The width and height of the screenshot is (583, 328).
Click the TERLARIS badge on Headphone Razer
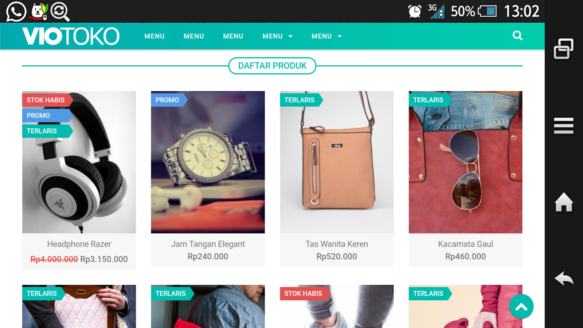(x=48, y=131)
